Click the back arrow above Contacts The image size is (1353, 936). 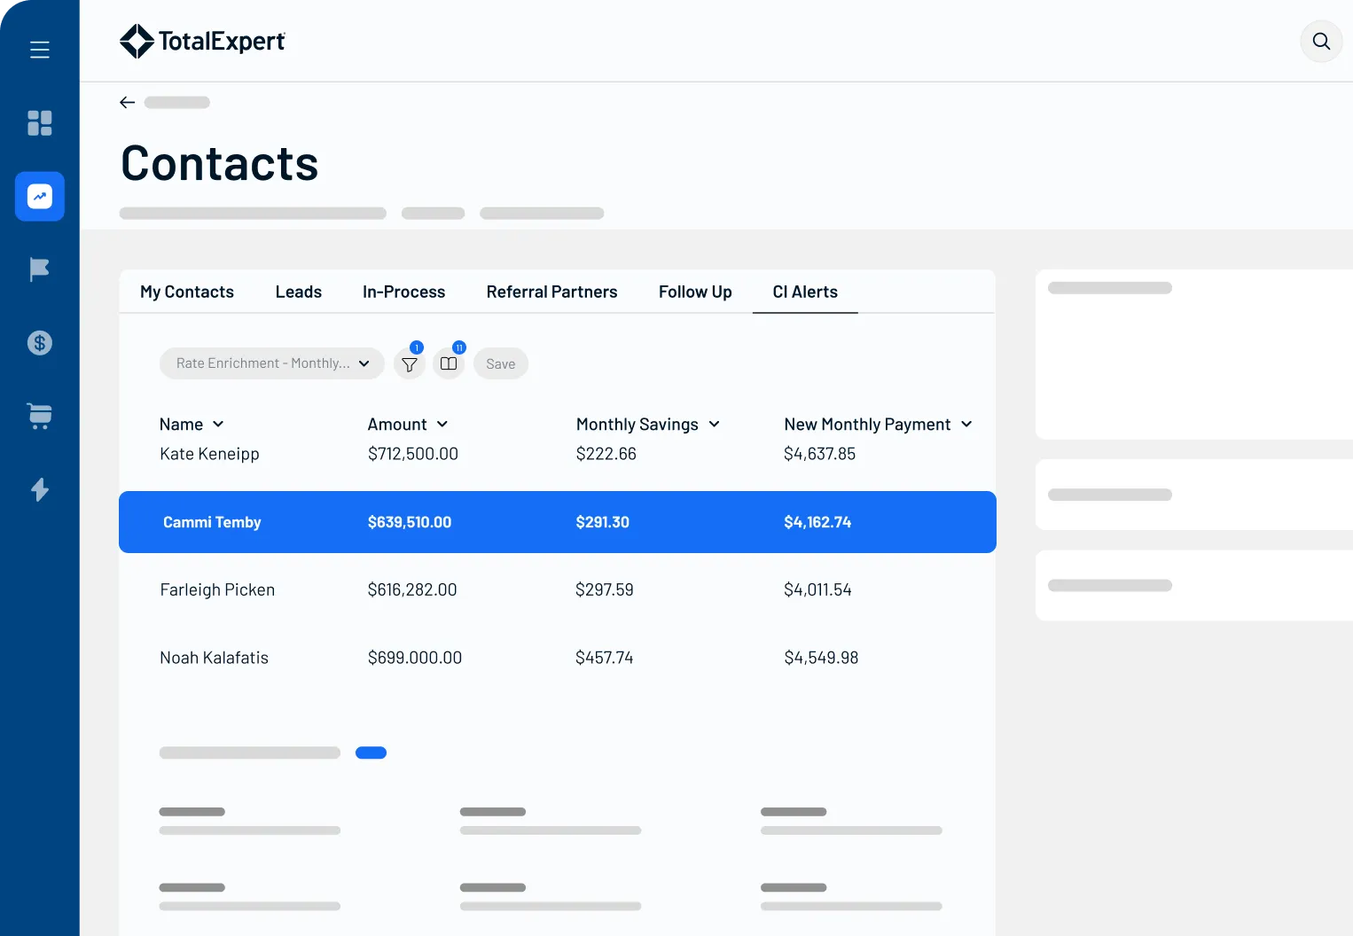pyautogui.click(x=127, y=102)
